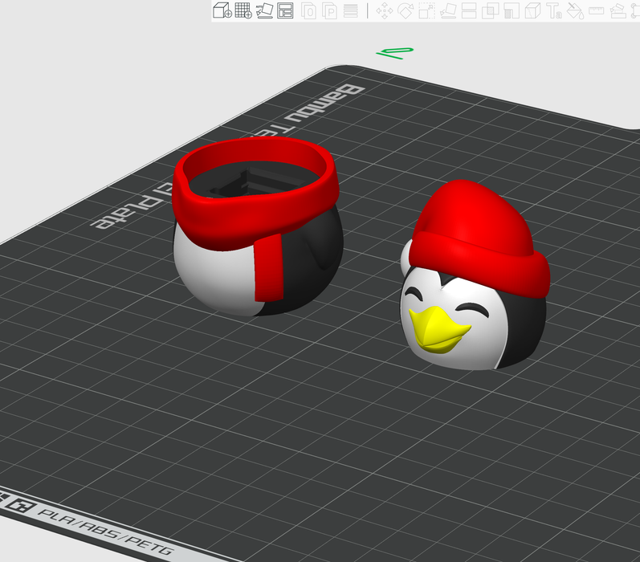Screen dimensions: 640x562
Task: Open Variable Layer Height tool
Action: pyautogui.click(x=350, y=10)
